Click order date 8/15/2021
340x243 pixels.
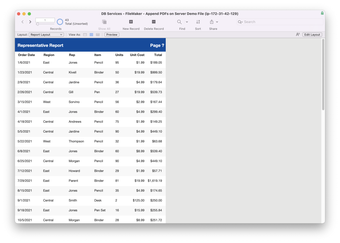click(x=25, y=190)
